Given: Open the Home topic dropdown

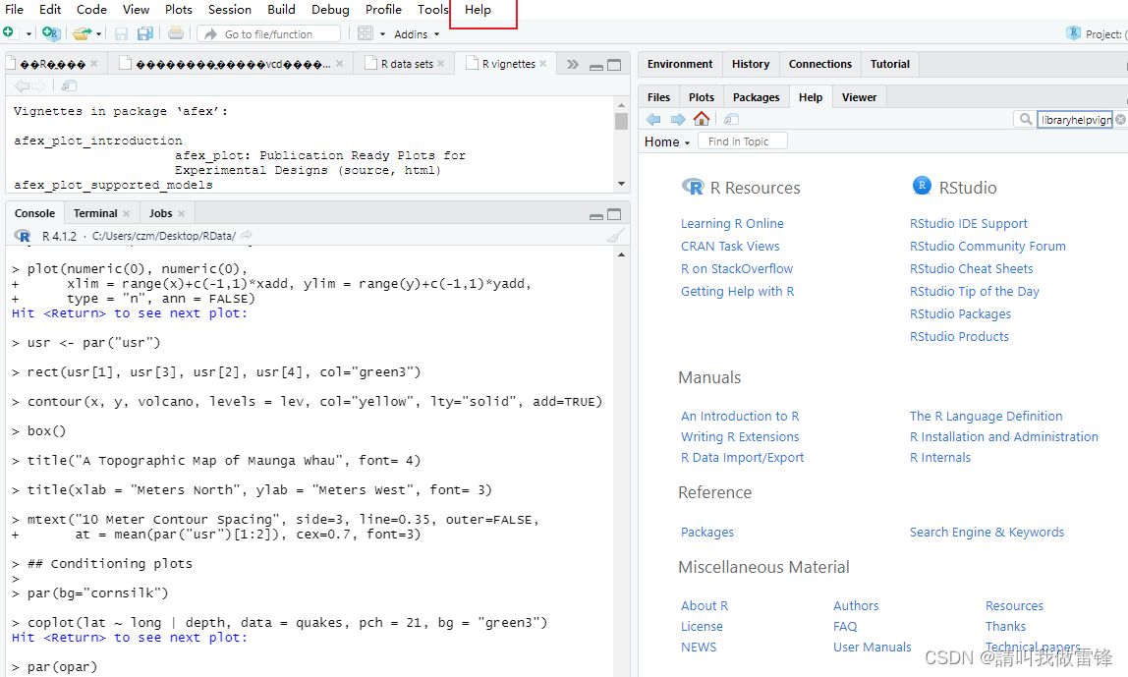Looking at the screenshot, I should pyautogui.click(x=667, y=141).
